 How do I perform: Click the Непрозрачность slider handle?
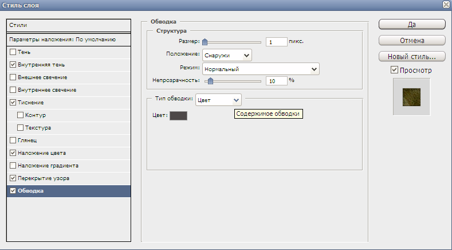[210, 81]
